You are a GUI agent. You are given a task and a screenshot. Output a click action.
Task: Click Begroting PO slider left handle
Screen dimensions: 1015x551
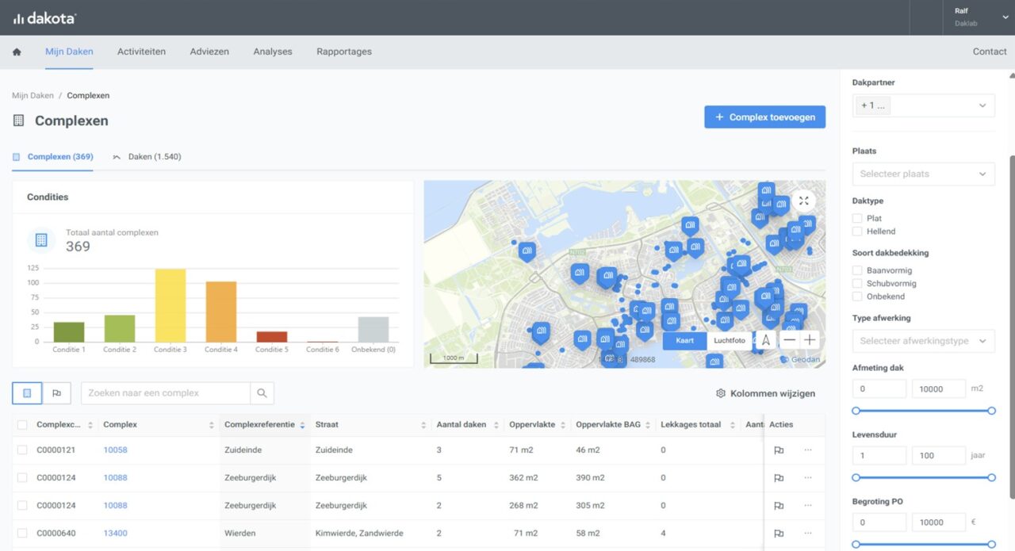tap(856, 544)
